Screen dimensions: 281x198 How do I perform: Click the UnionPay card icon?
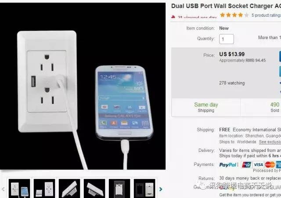(247, 165)
